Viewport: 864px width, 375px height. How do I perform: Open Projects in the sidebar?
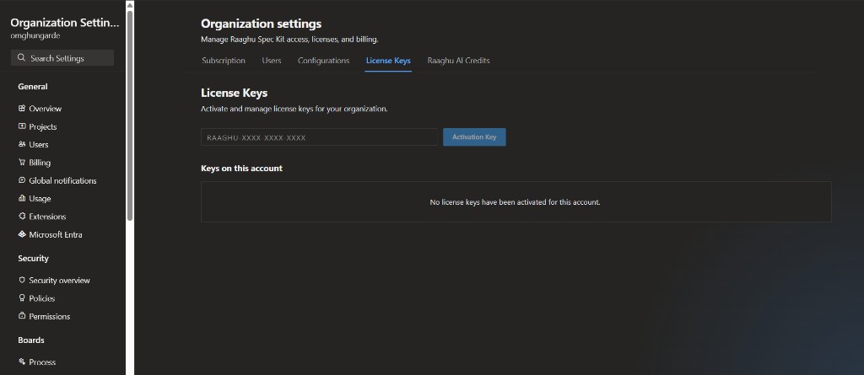click(x=43, y=126)
